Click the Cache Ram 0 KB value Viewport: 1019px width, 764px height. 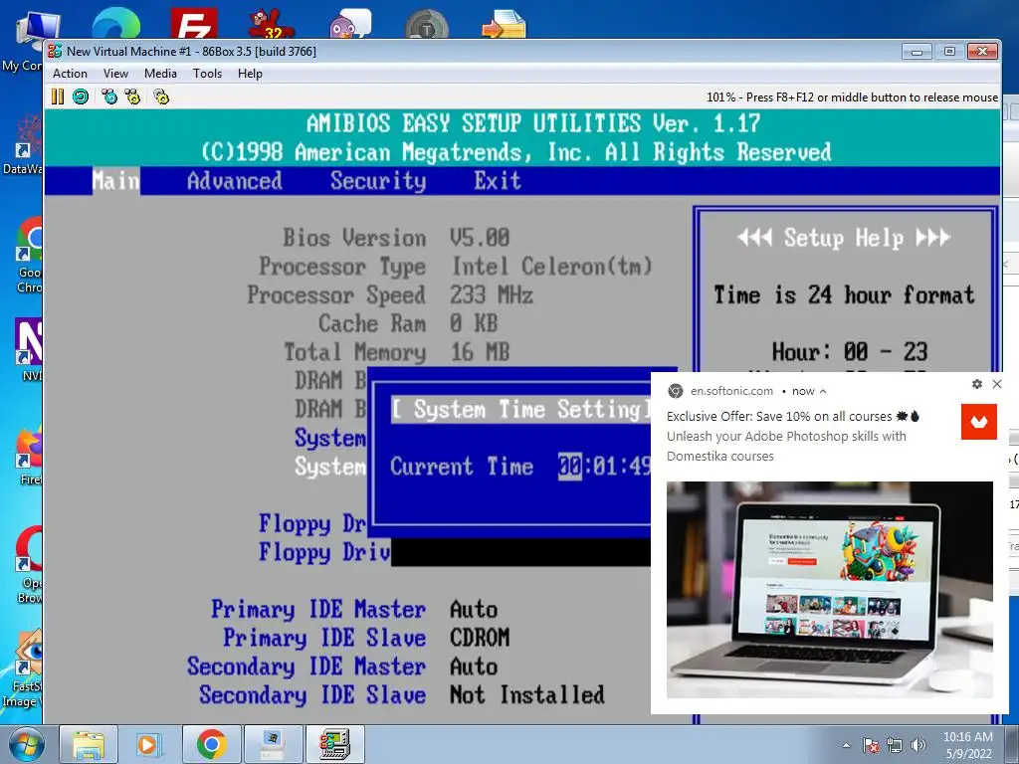[x=473, y=323]
